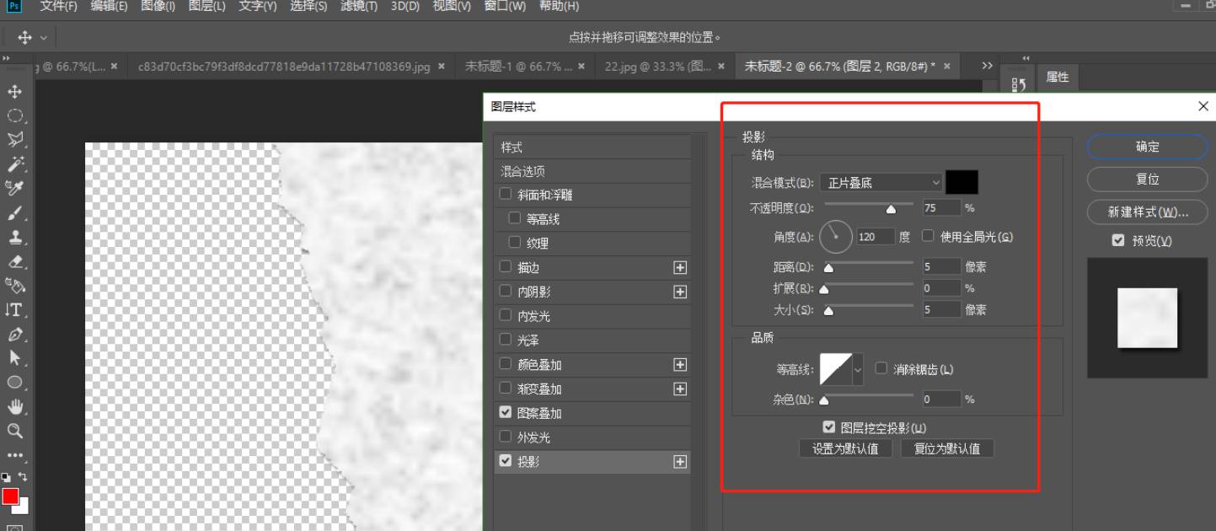
Task: Swap foreground and background colors
Action: [x=24, y=476]
